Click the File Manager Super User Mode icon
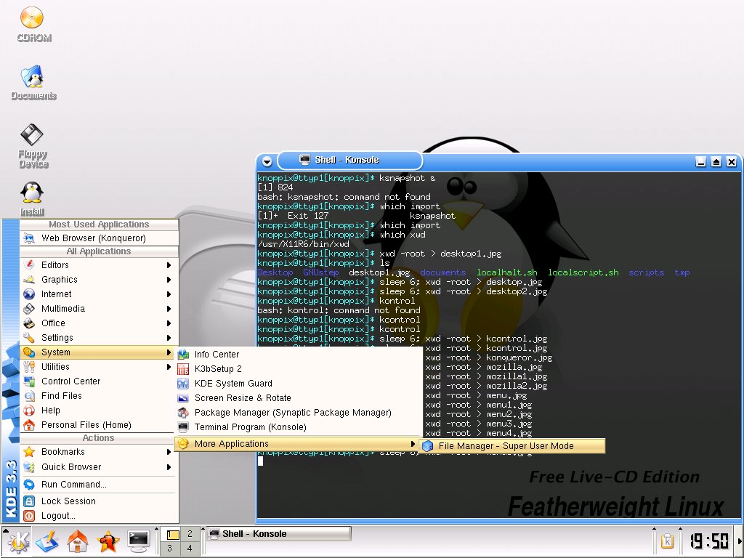744x558 pixels. (427, 446)
